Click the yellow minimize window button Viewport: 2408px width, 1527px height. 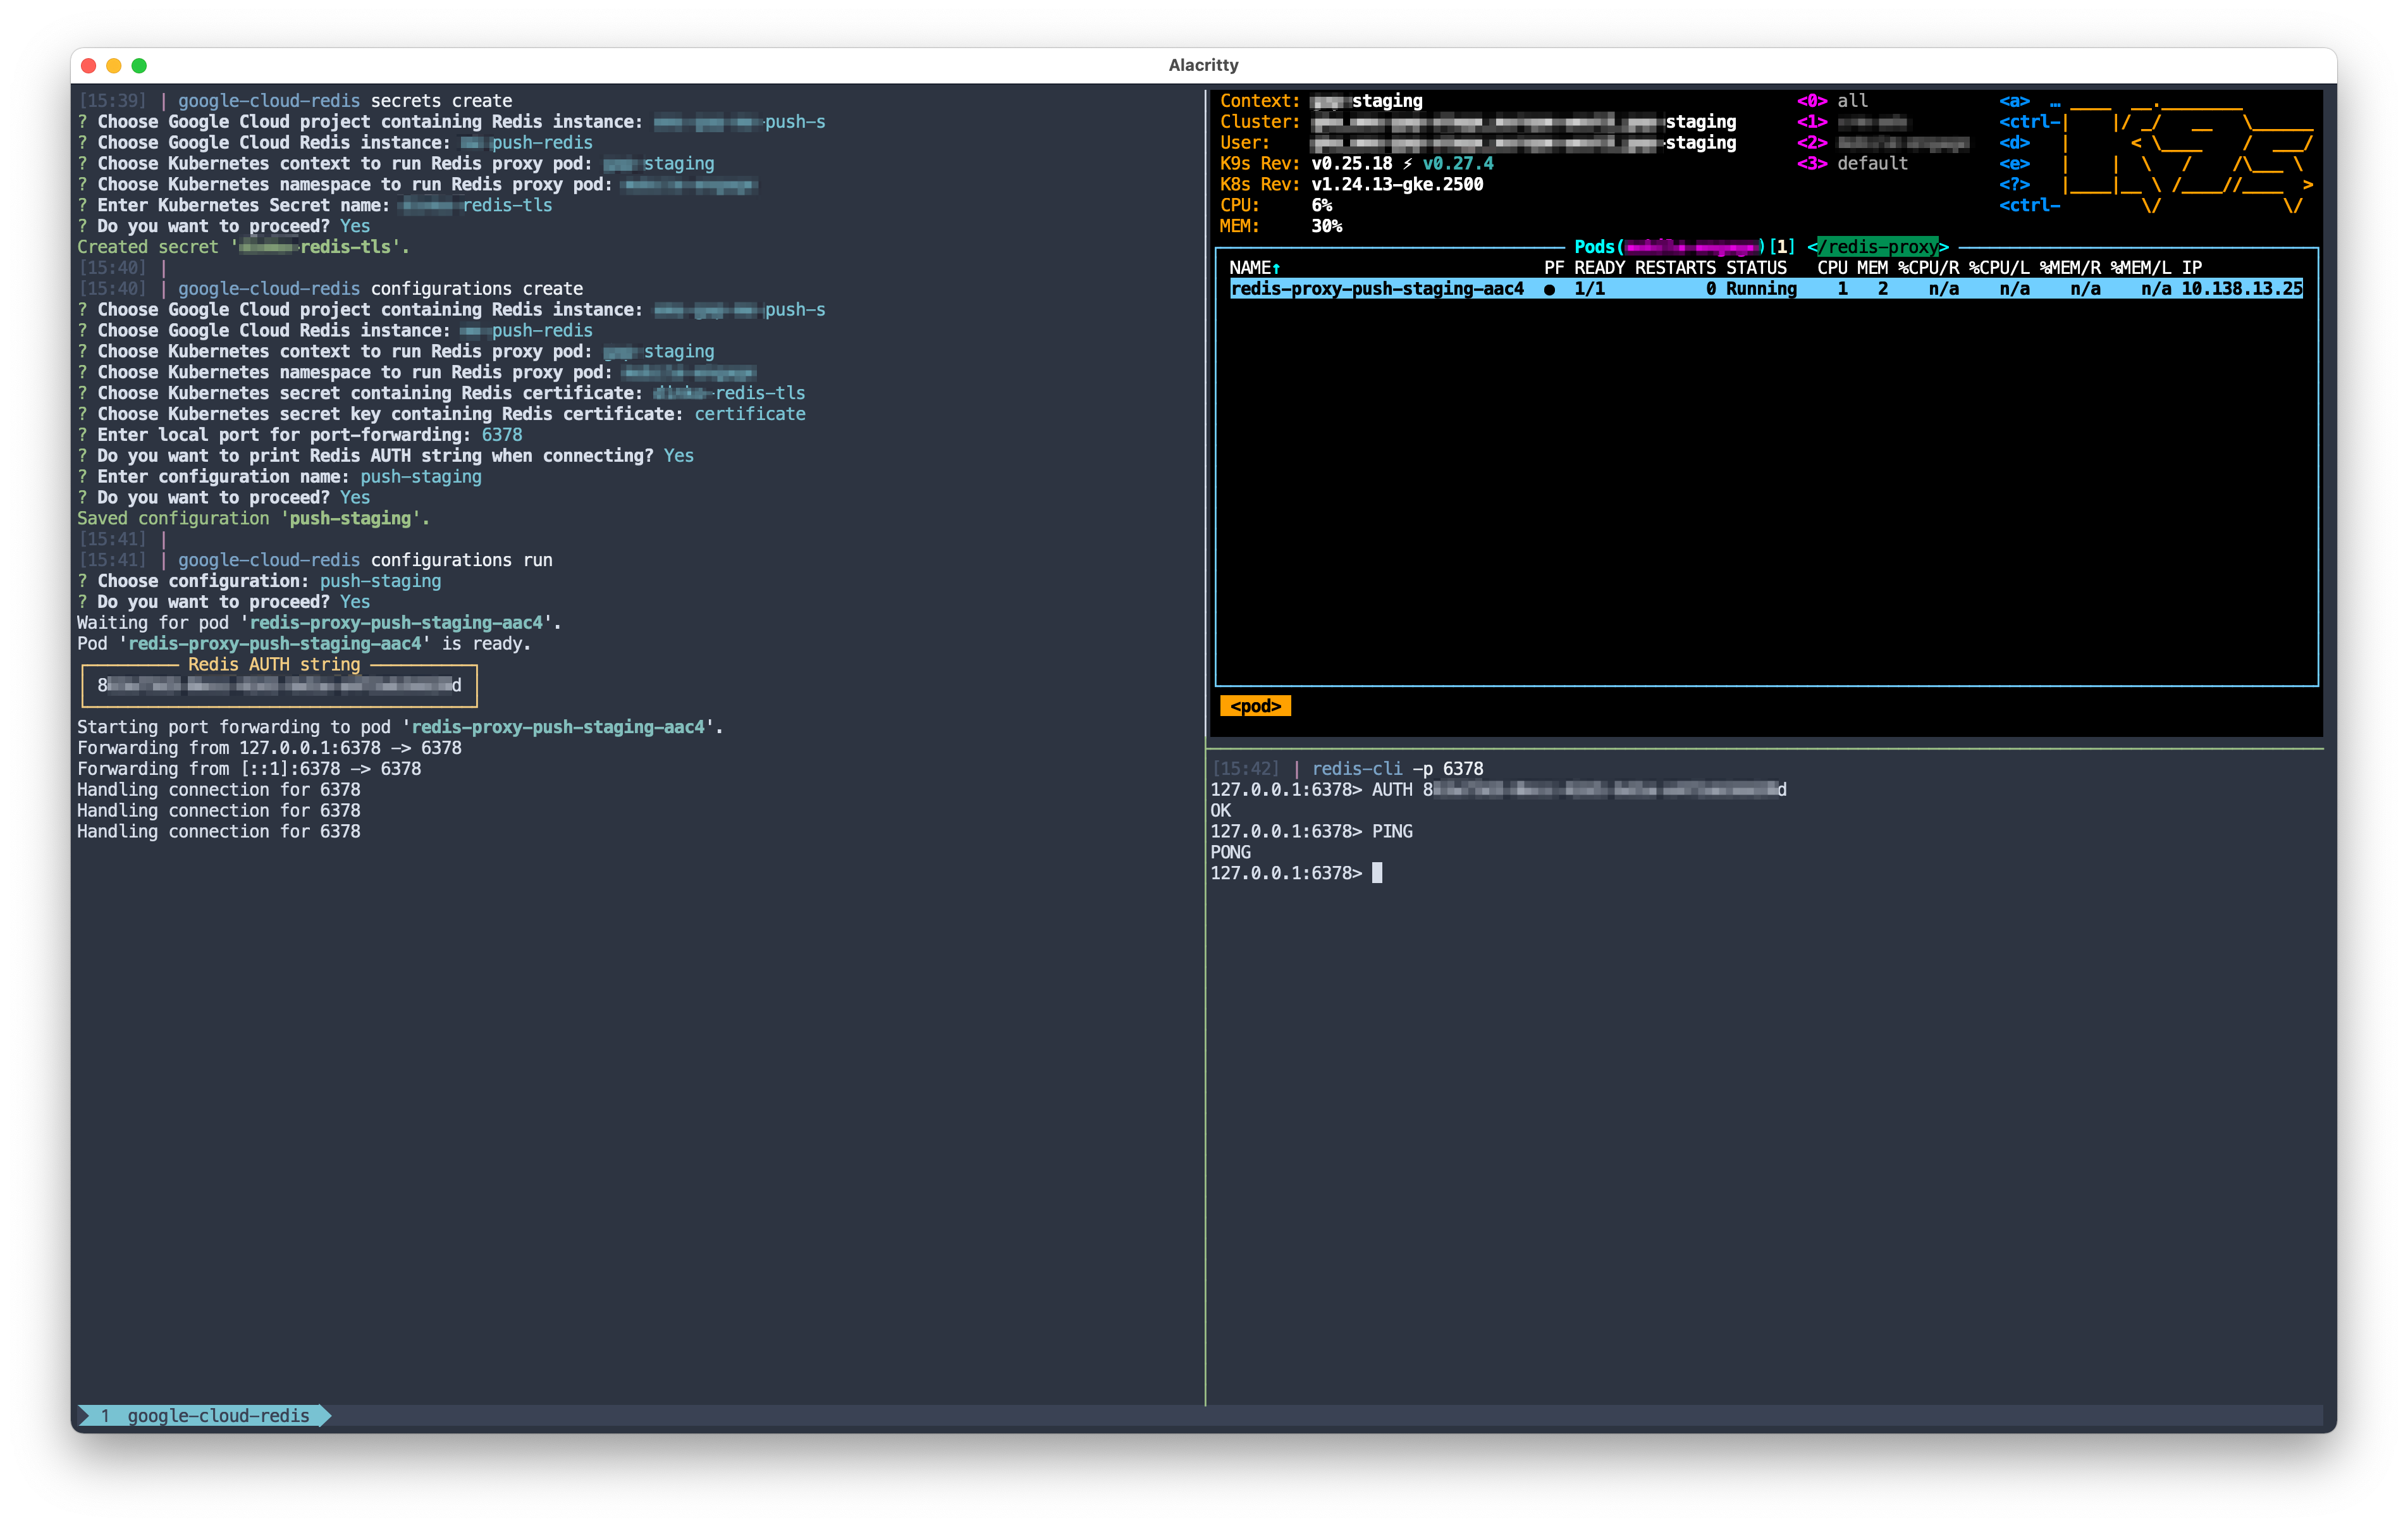point(114,65)
